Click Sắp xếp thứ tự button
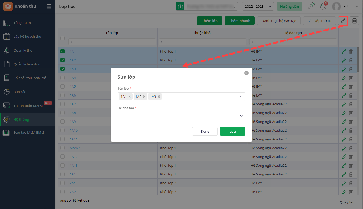The width and height of the screenshot is (363, 209). point(319,21)
